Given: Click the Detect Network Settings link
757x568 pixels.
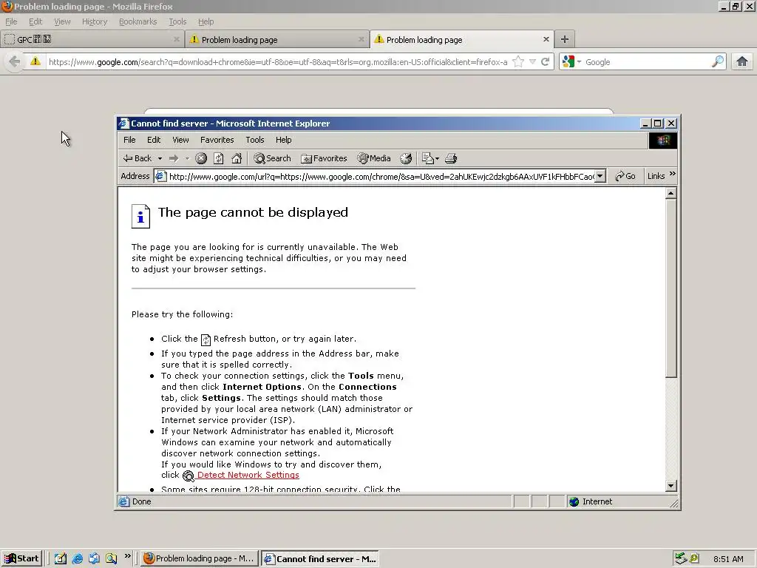Looking at the screenshot, I should pos(248,476).
